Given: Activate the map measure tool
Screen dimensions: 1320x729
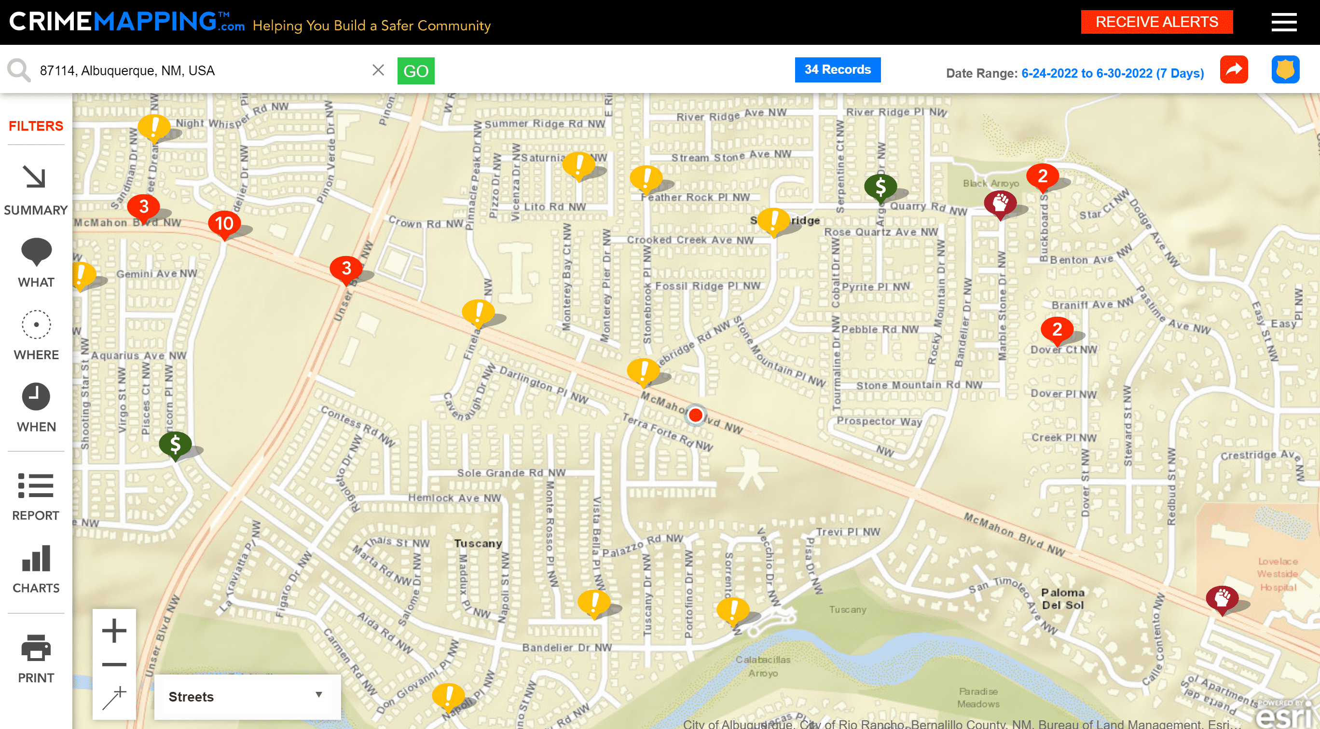Looking at the screenshot, I should coord(114,698).
